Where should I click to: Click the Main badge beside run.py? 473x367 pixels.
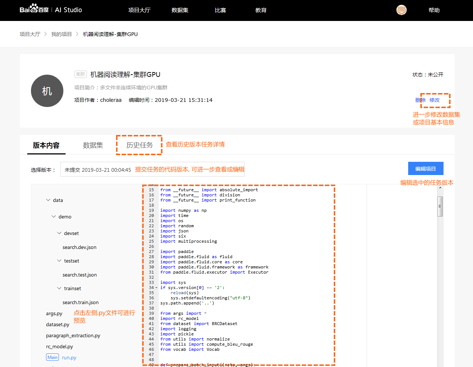tap(52, 357)
